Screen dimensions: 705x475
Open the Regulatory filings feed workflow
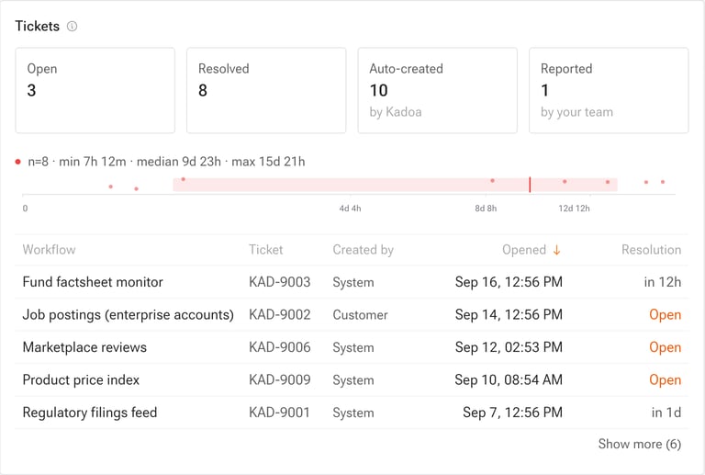(x=89, y=413)
